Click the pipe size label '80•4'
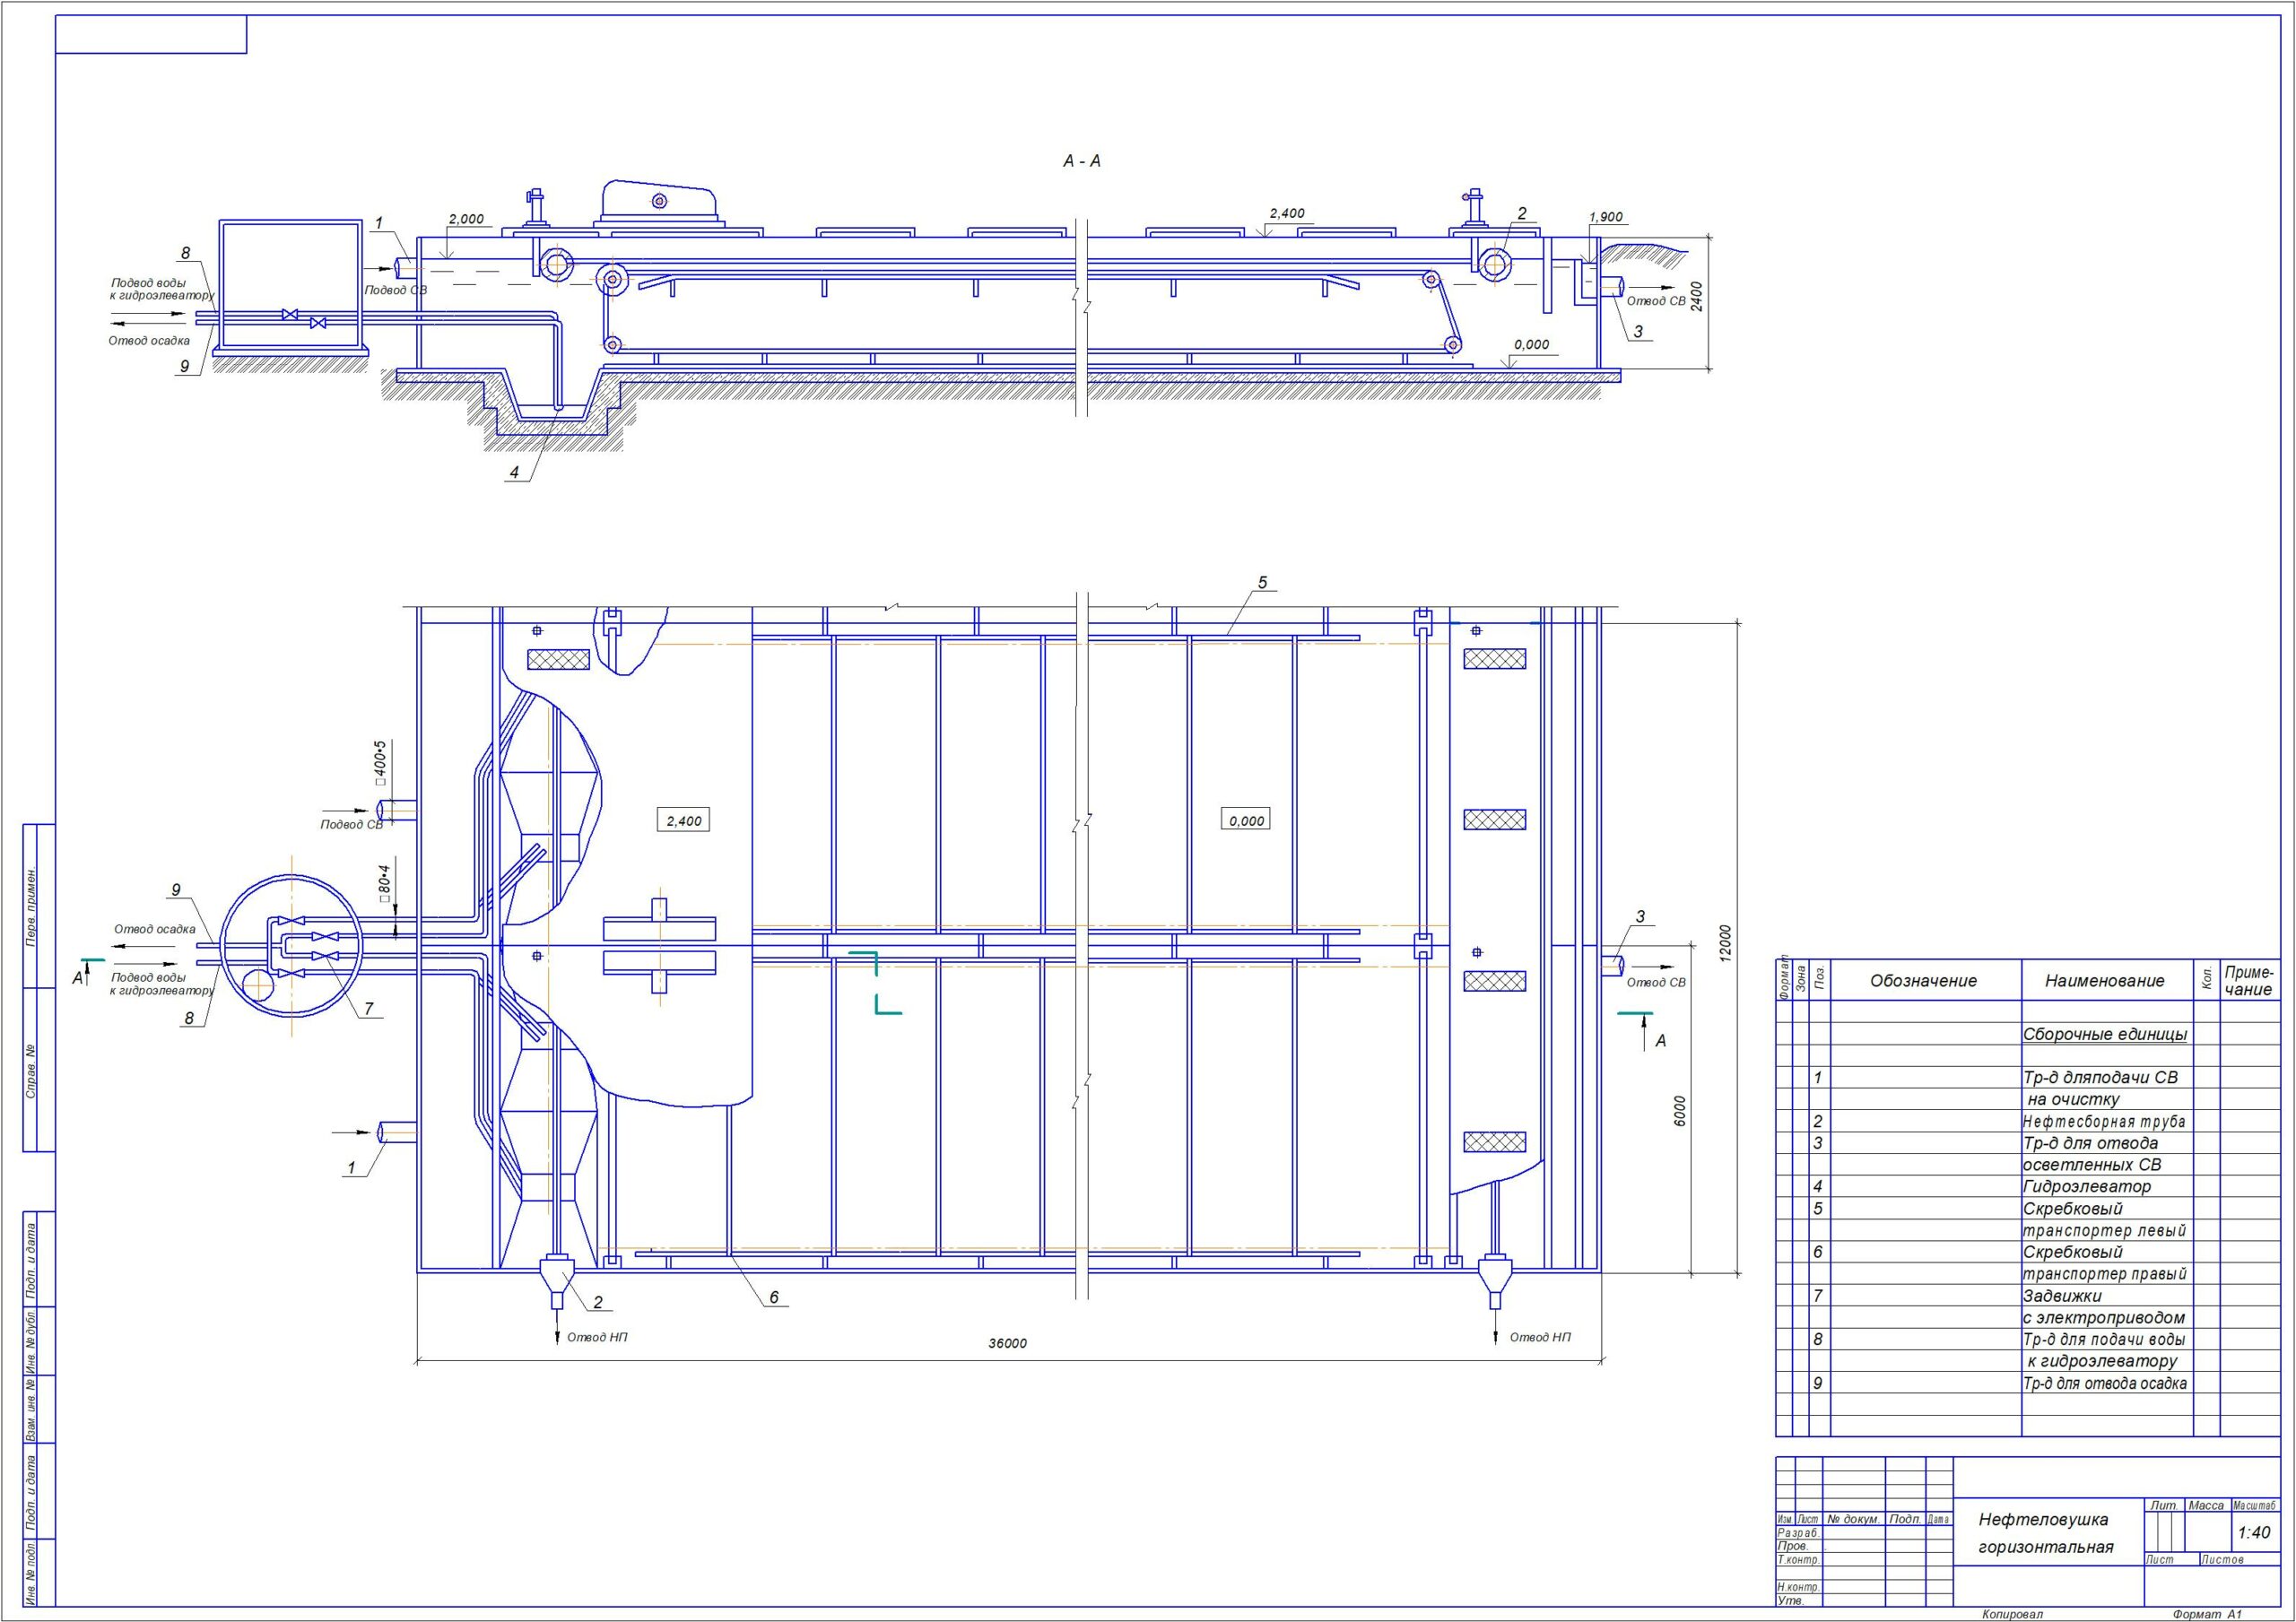 tap(383, 883)
